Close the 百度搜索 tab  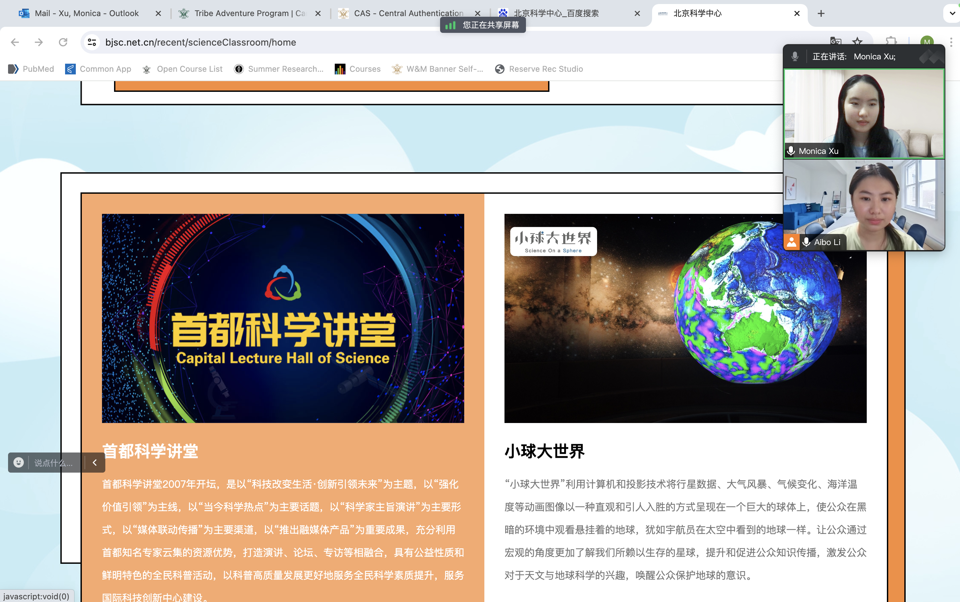pyautogui.click(x=637, y=13)
